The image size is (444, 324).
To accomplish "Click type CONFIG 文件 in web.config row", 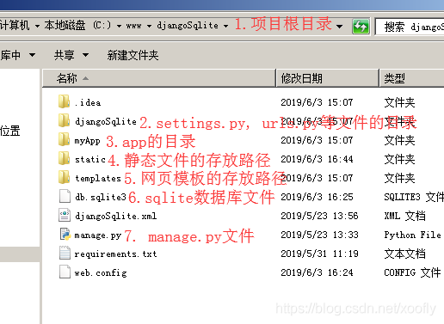I will (412, 272).
